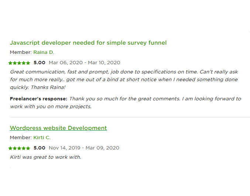Click last green star in Raina D. review
The width and height of the screenshot is (250, 196).
point(28,63)
